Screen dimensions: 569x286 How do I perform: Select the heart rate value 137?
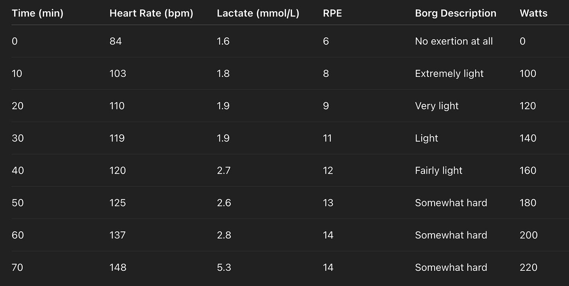(118, 235)
